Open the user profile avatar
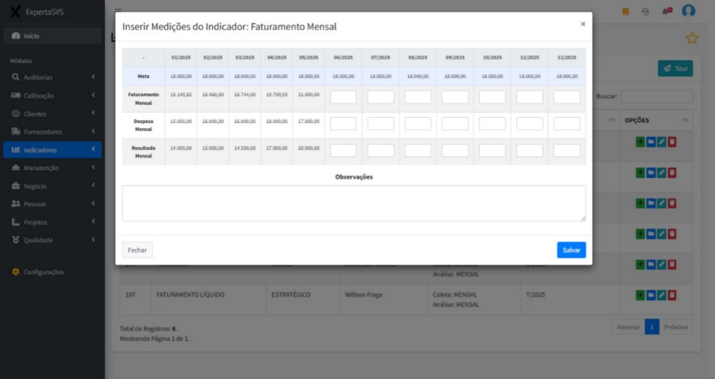The image size is (715, 379). click(x=688, y=12)
